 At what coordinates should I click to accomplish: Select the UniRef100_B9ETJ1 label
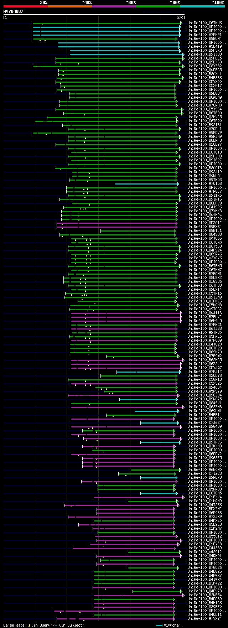204,230
